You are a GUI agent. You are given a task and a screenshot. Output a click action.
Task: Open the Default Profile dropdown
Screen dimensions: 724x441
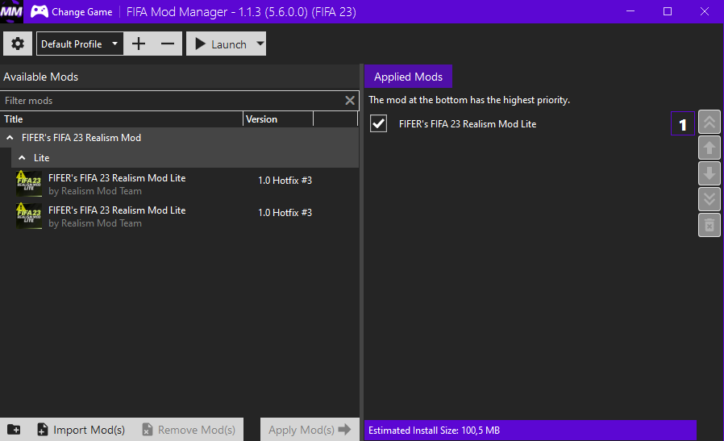[80, 44]
